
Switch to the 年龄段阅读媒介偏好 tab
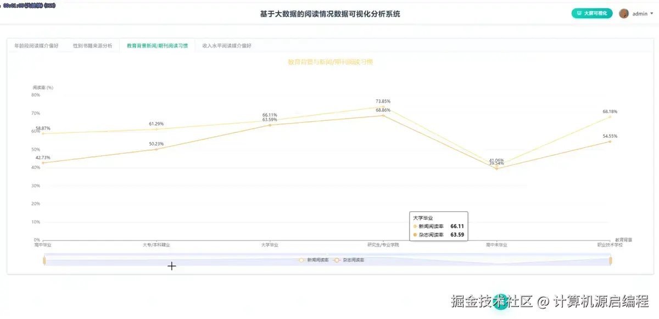(x=37, y=46)
